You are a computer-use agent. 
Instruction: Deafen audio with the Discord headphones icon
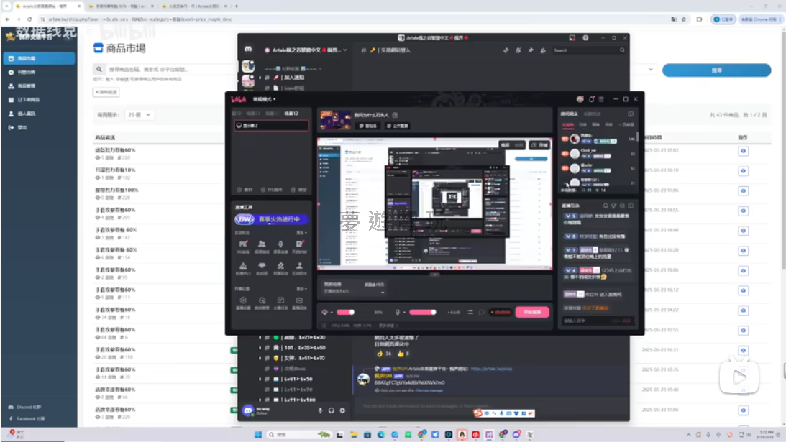(x=332, y=410)
